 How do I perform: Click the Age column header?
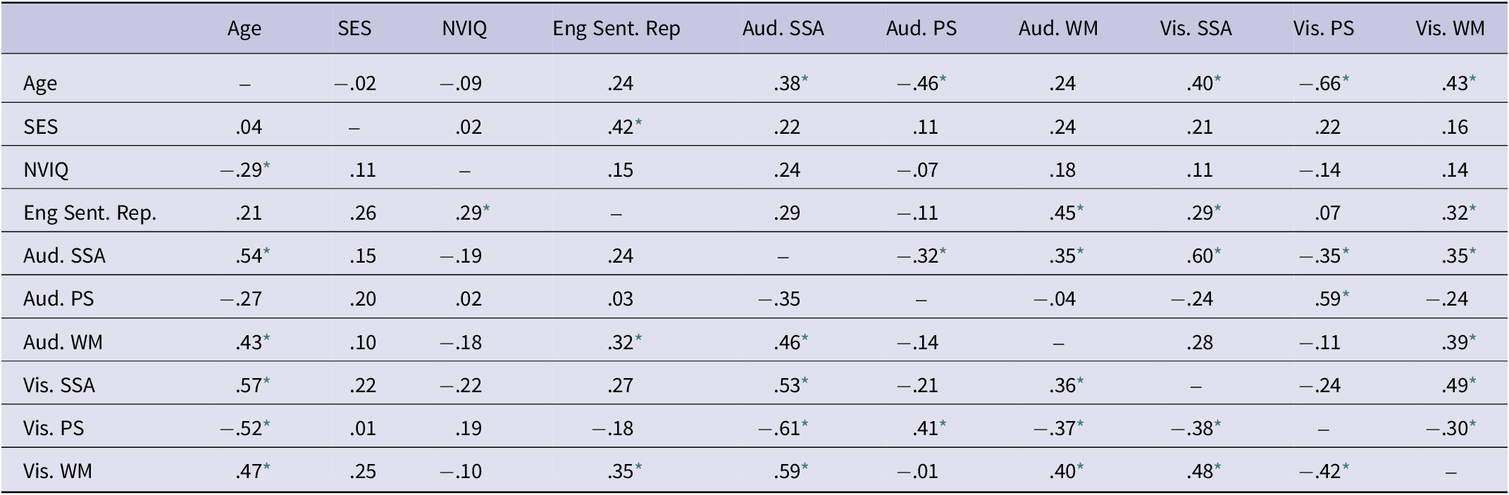244,29
